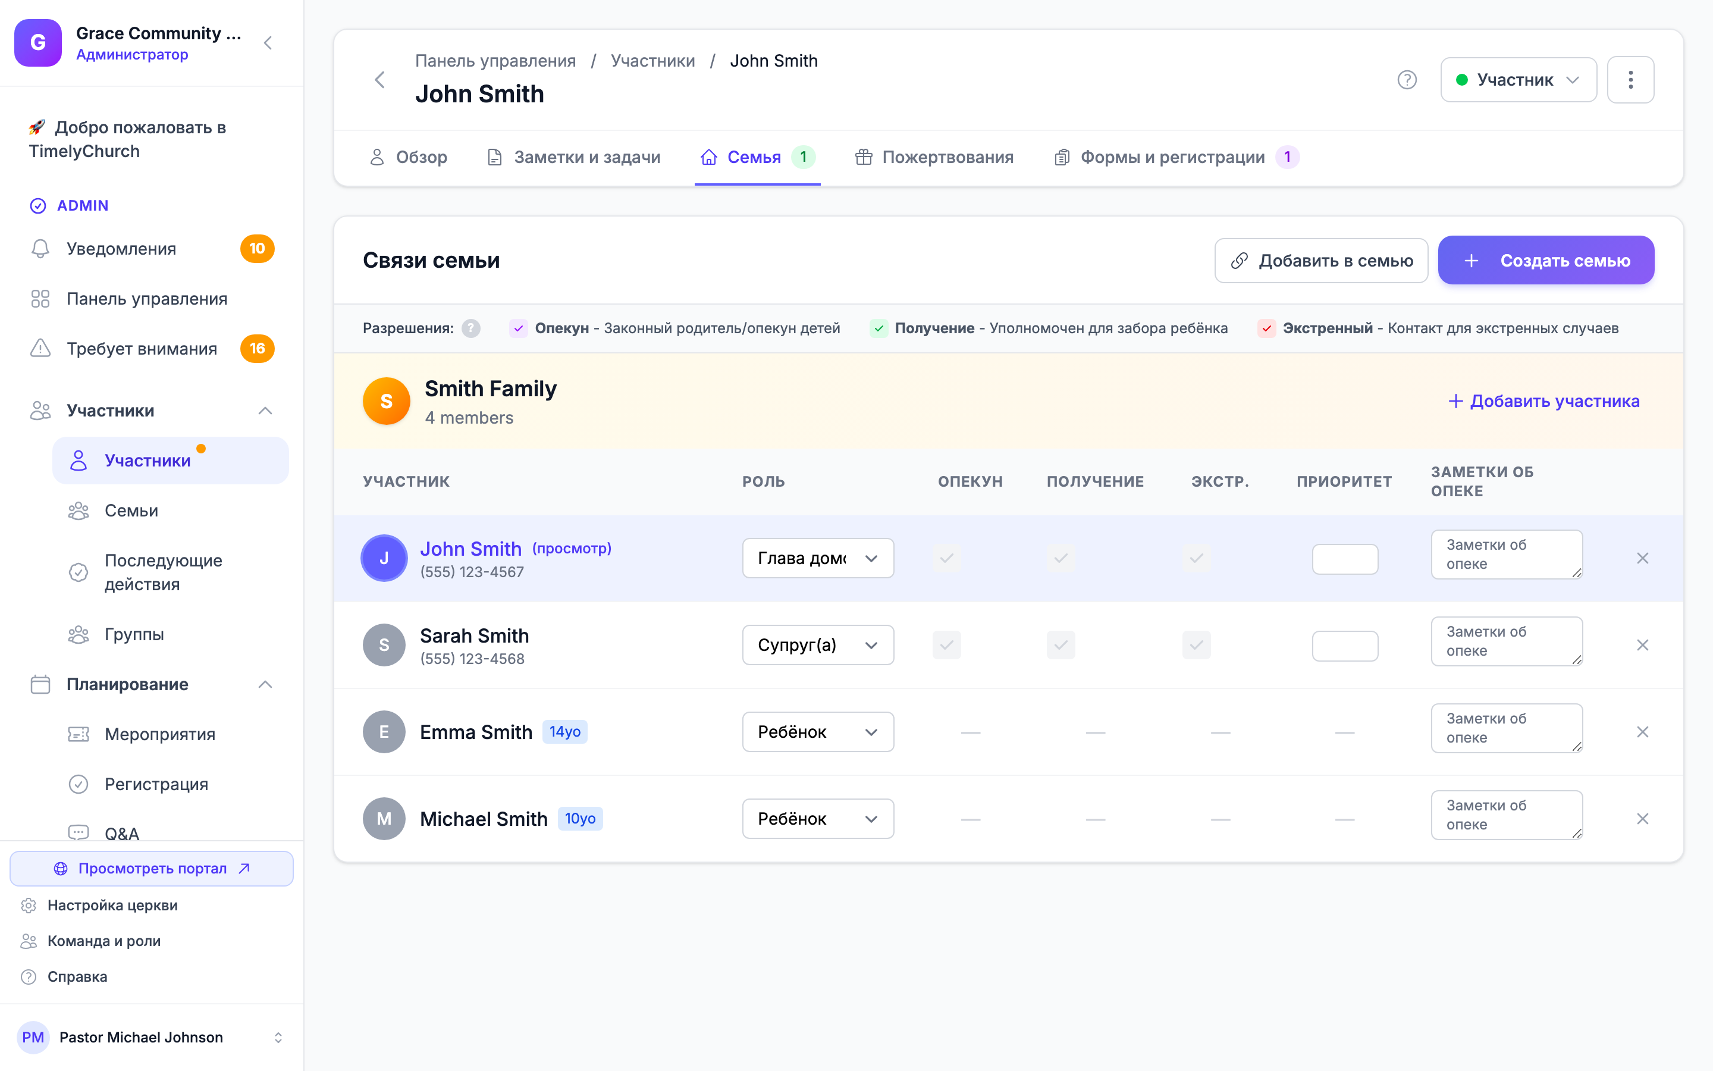
Task: Click Michael Smith's avatar circle
Action: pyautogui.click(x=384, y=819)
